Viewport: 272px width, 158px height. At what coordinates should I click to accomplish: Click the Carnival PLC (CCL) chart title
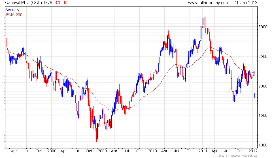tap(24, 3)
